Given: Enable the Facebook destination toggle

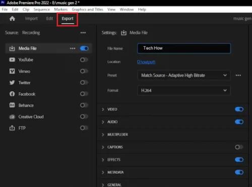Looking at the screenshot, I should [84, 94].
